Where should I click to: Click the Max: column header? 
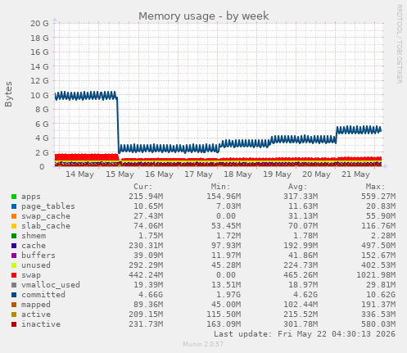[375, 187]
